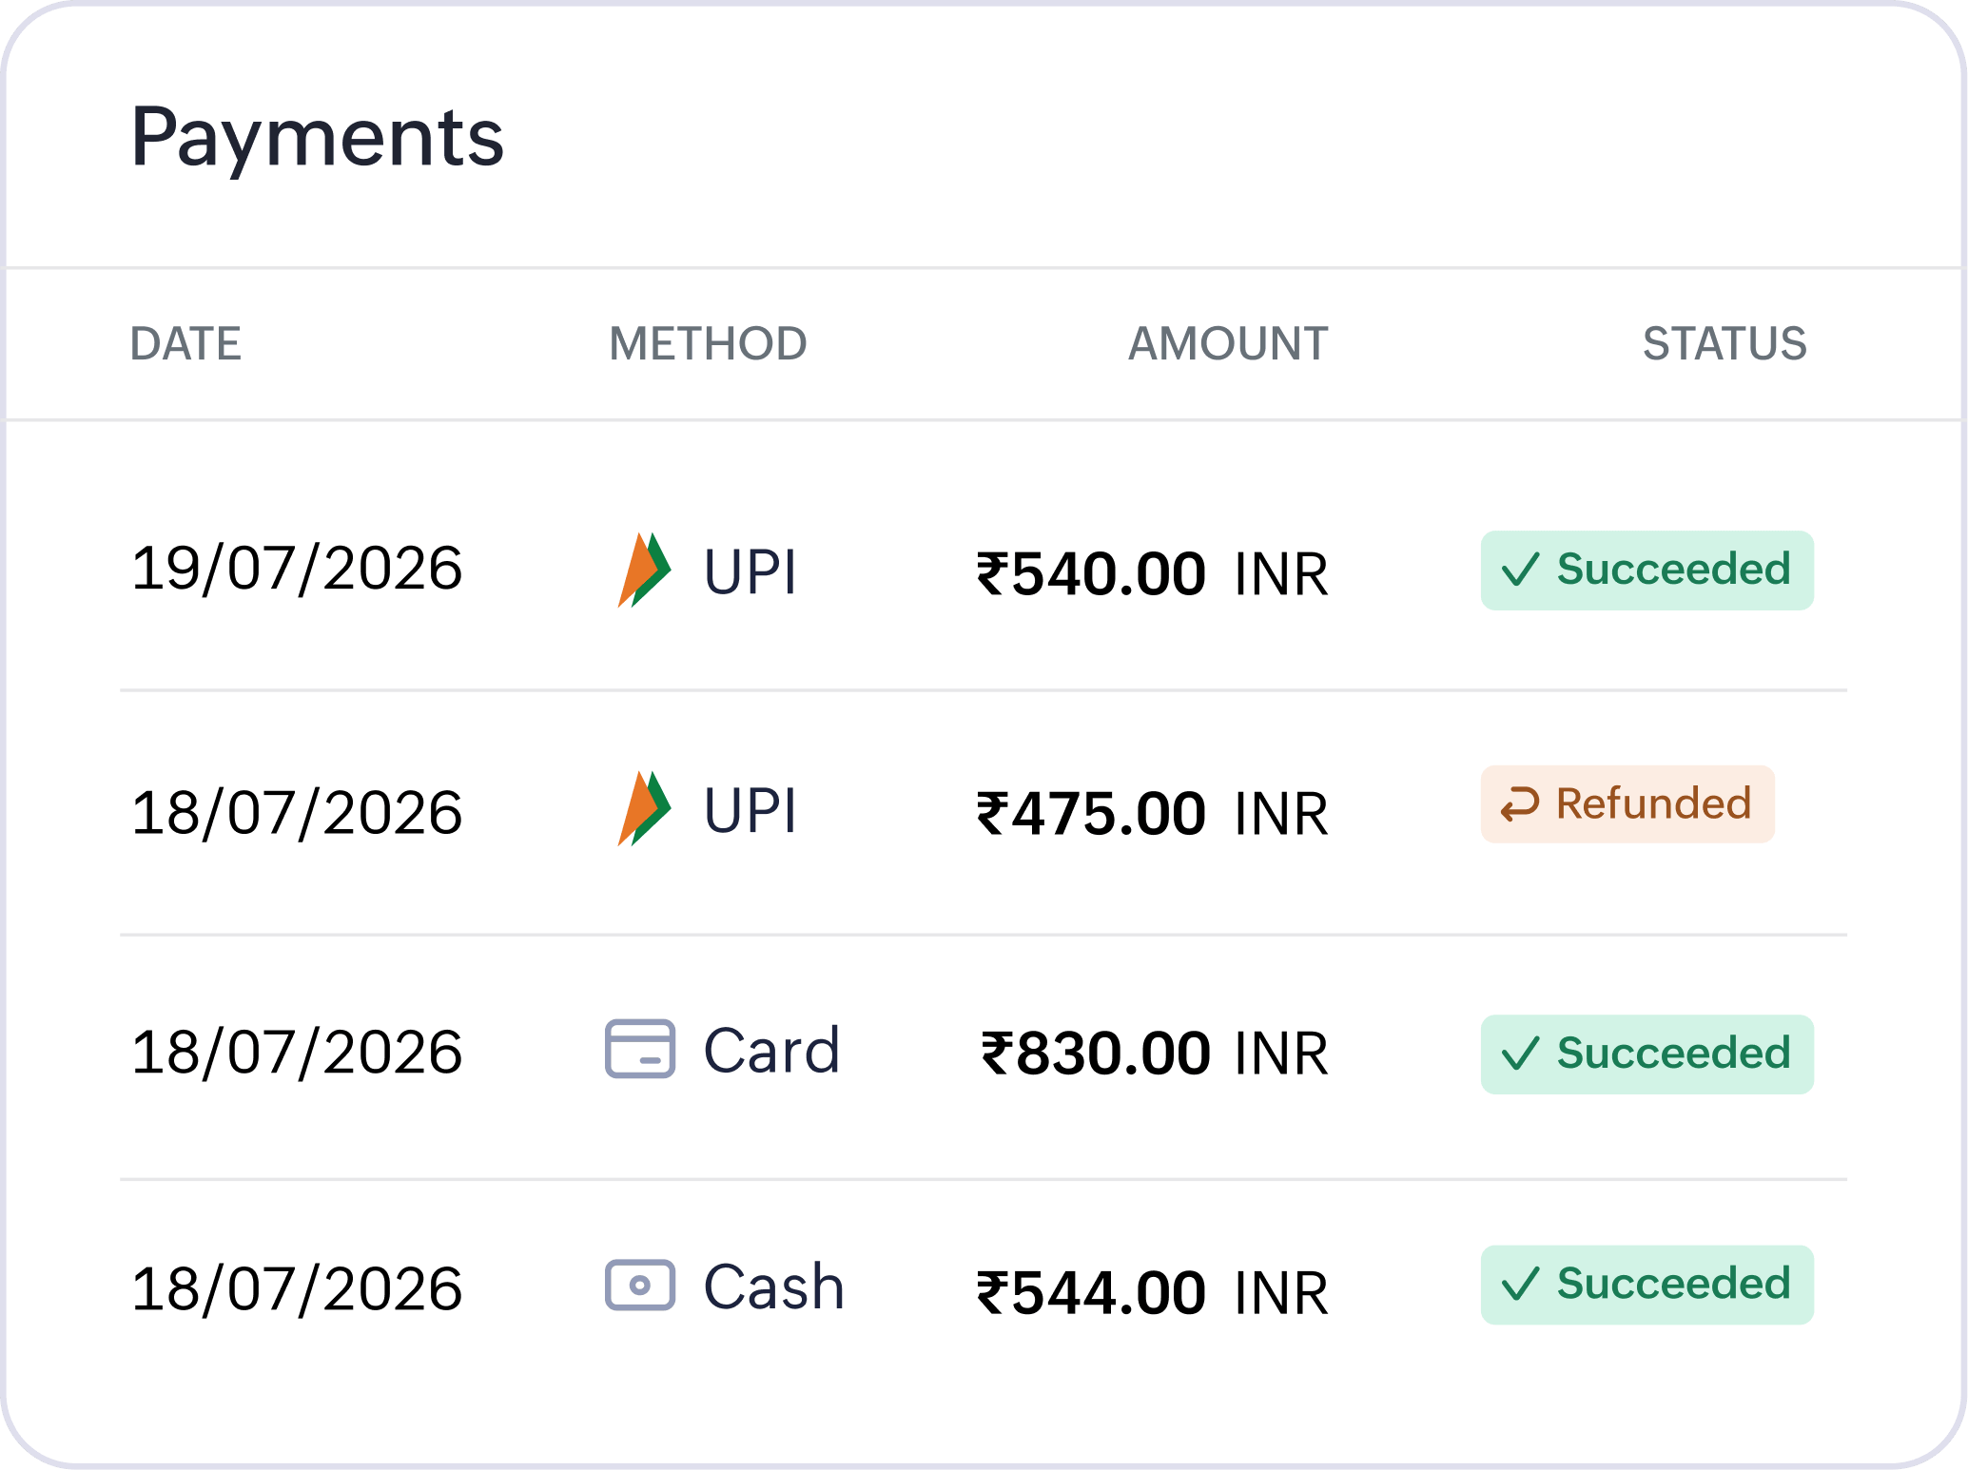Sort by the DATE column header
The height and width of the screenshot is (1470, 1968).
point(185,343)
